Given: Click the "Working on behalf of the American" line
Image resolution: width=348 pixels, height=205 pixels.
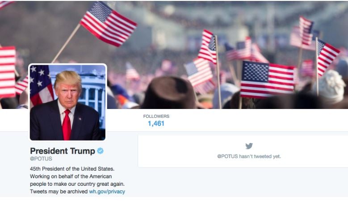Looking at the screenshot, I should [71, 176].
